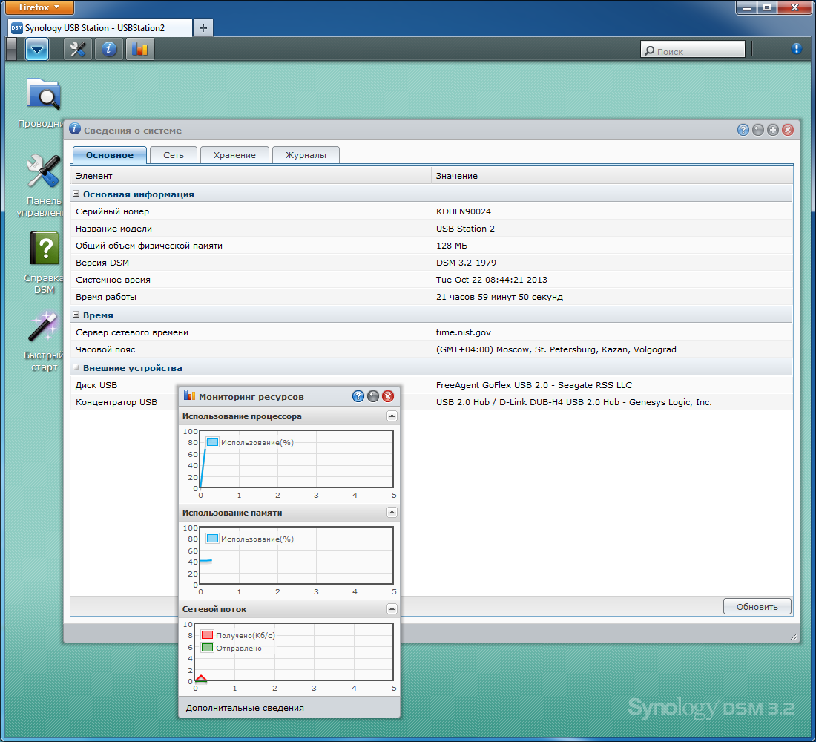Click the Часовой пояс row label
This screenshot has width=816, height=742.
point(105,349)
